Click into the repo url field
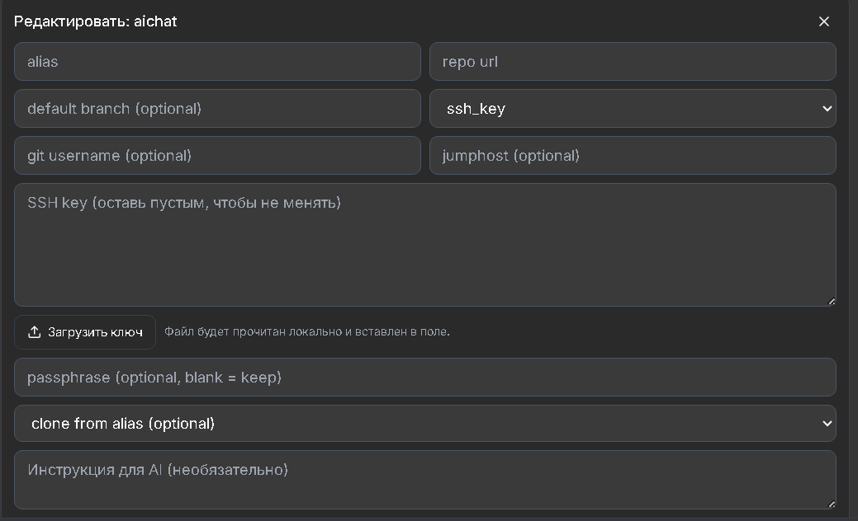Image resolution: width=858 pixels, height=521 pixels. [633, 62]
